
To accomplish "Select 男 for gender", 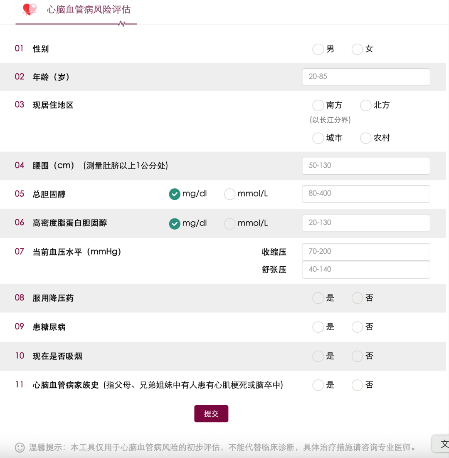I will [318, 49].
